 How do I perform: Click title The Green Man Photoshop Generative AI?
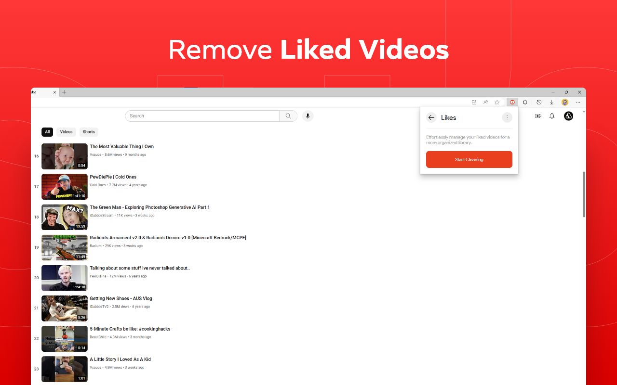[150, 207]
